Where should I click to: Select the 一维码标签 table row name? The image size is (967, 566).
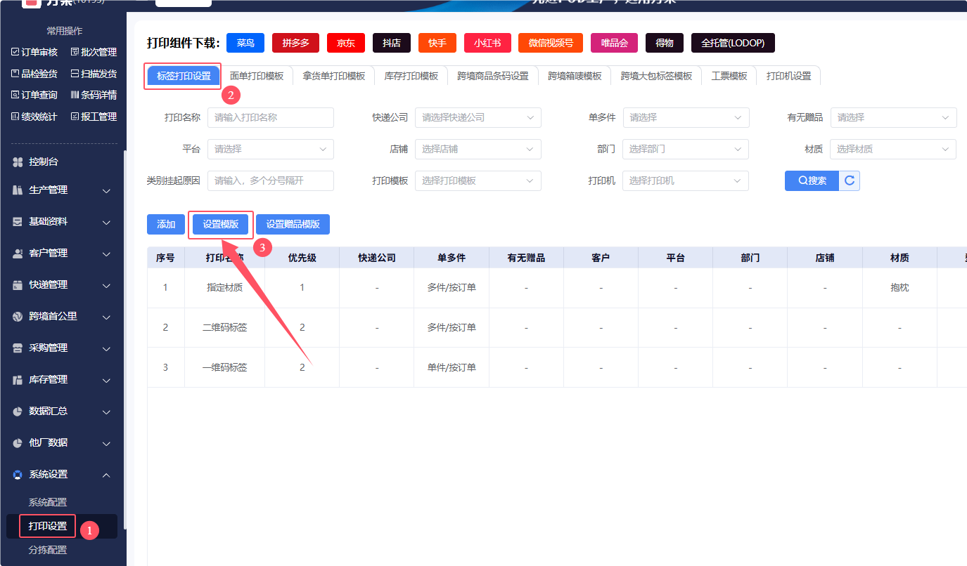coord(225,367)
